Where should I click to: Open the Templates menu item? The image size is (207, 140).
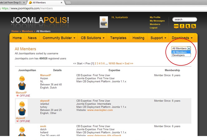coord(118,38)
